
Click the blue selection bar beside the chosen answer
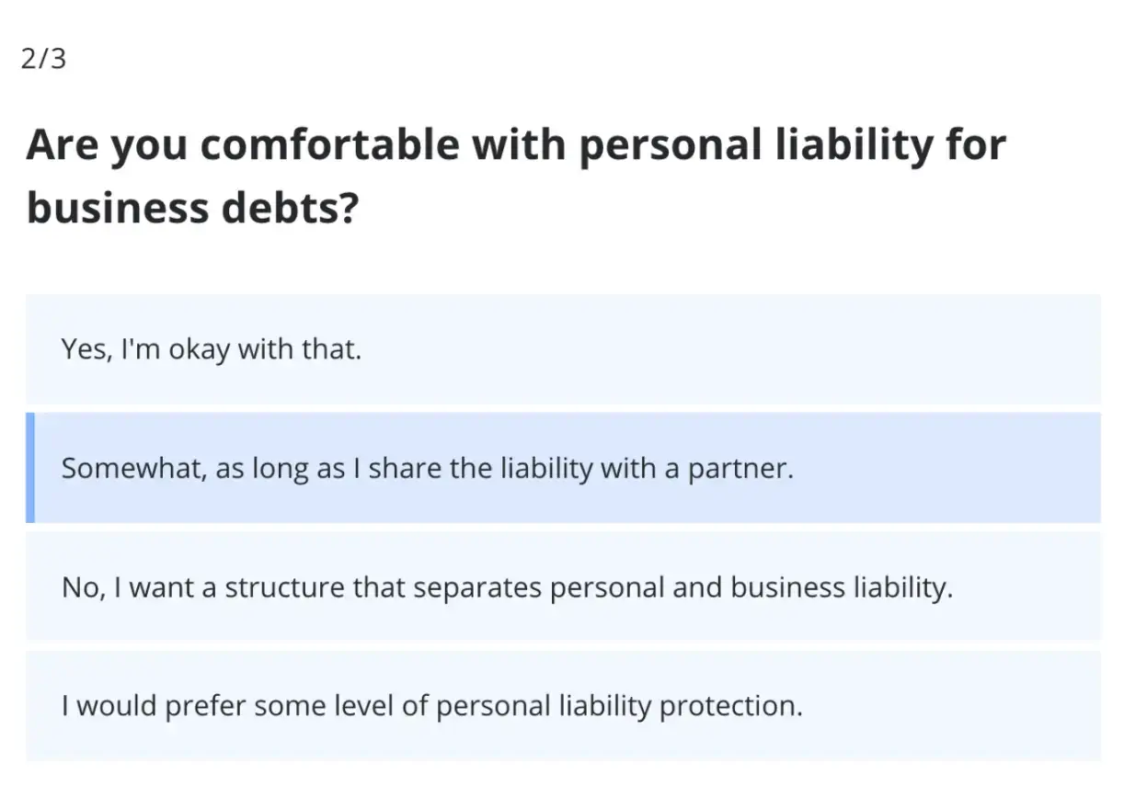tap(32, 467)
